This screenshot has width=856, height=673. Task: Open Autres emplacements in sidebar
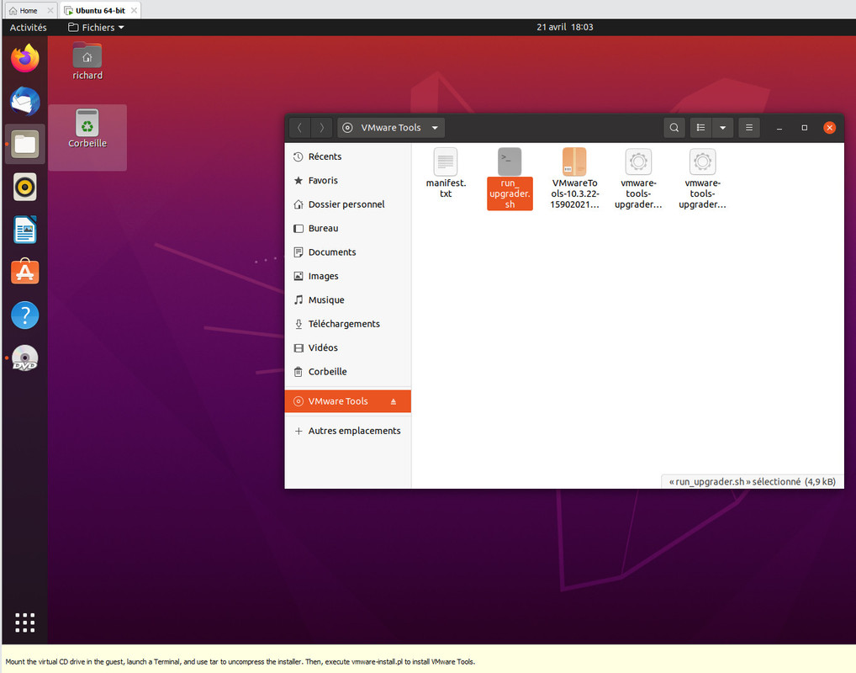coord(348,431)
